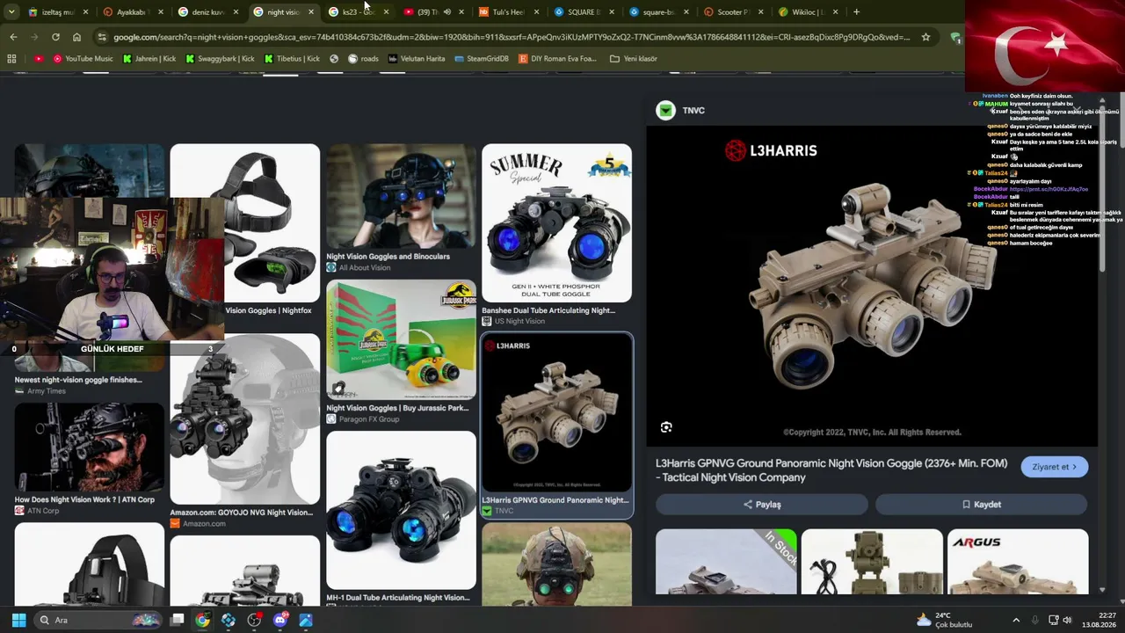Open the Army Times source link
The image size is (1125, 633).
(40, 391)
